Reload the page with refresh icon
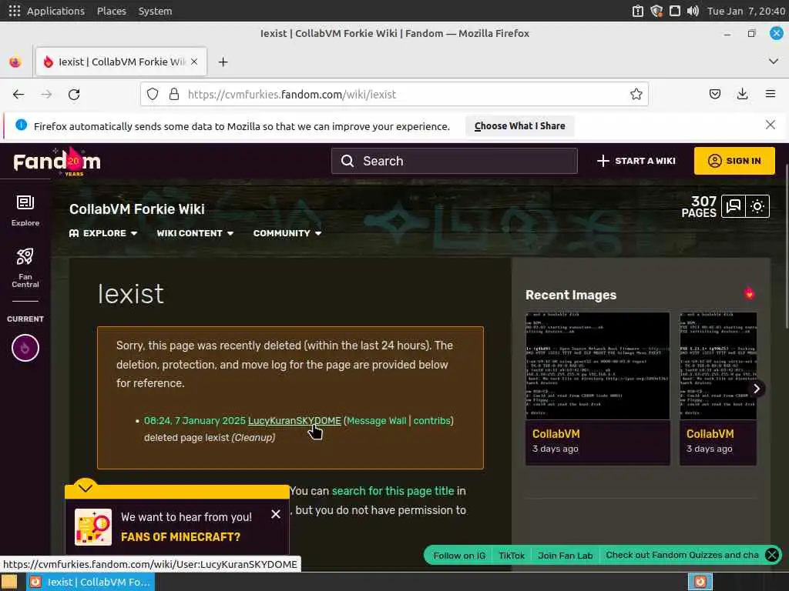Image resolution: width=789 pixels, height=591 pixels. click(74, 95)
